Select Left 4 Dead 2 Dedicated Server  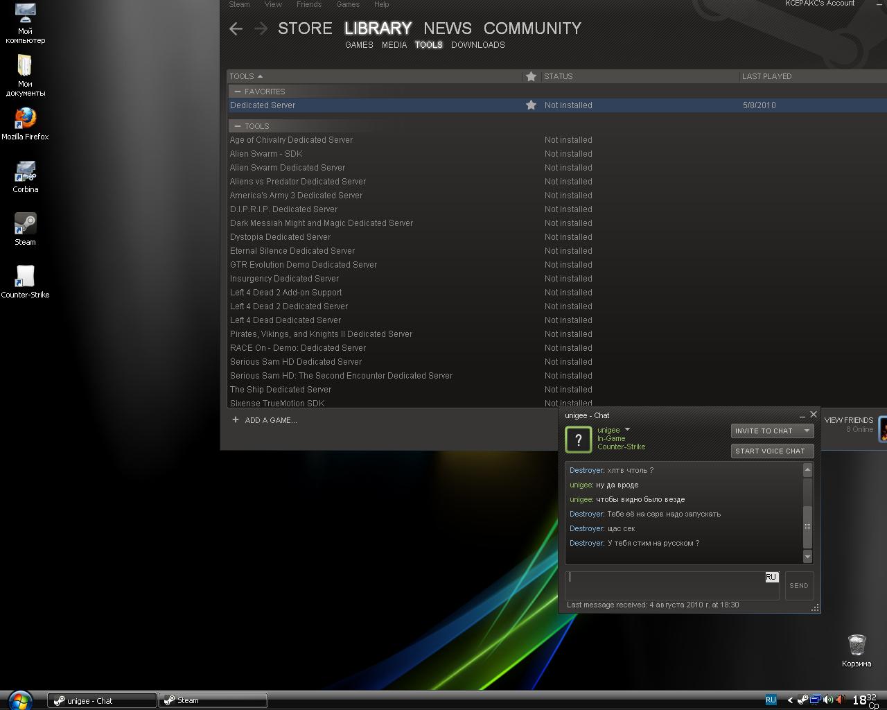click(x=557, y=306)
